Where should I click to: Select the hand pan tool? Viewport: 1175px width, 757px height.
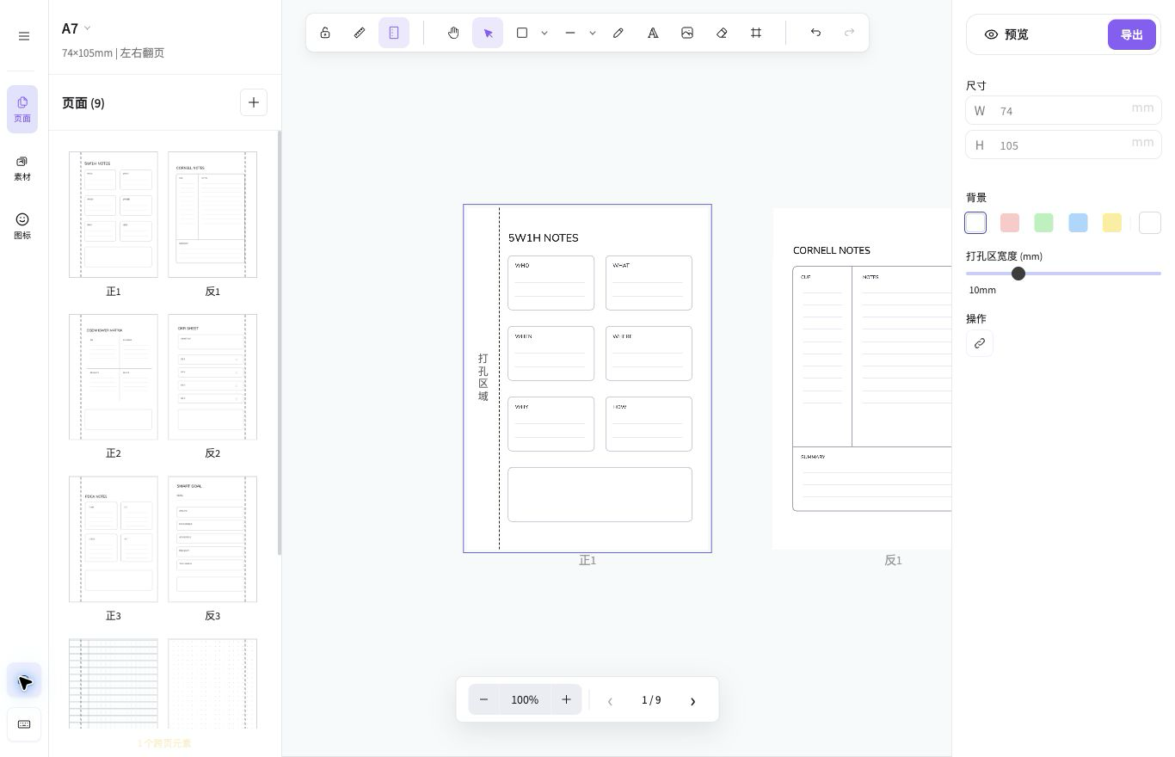[x=453, y=33]
